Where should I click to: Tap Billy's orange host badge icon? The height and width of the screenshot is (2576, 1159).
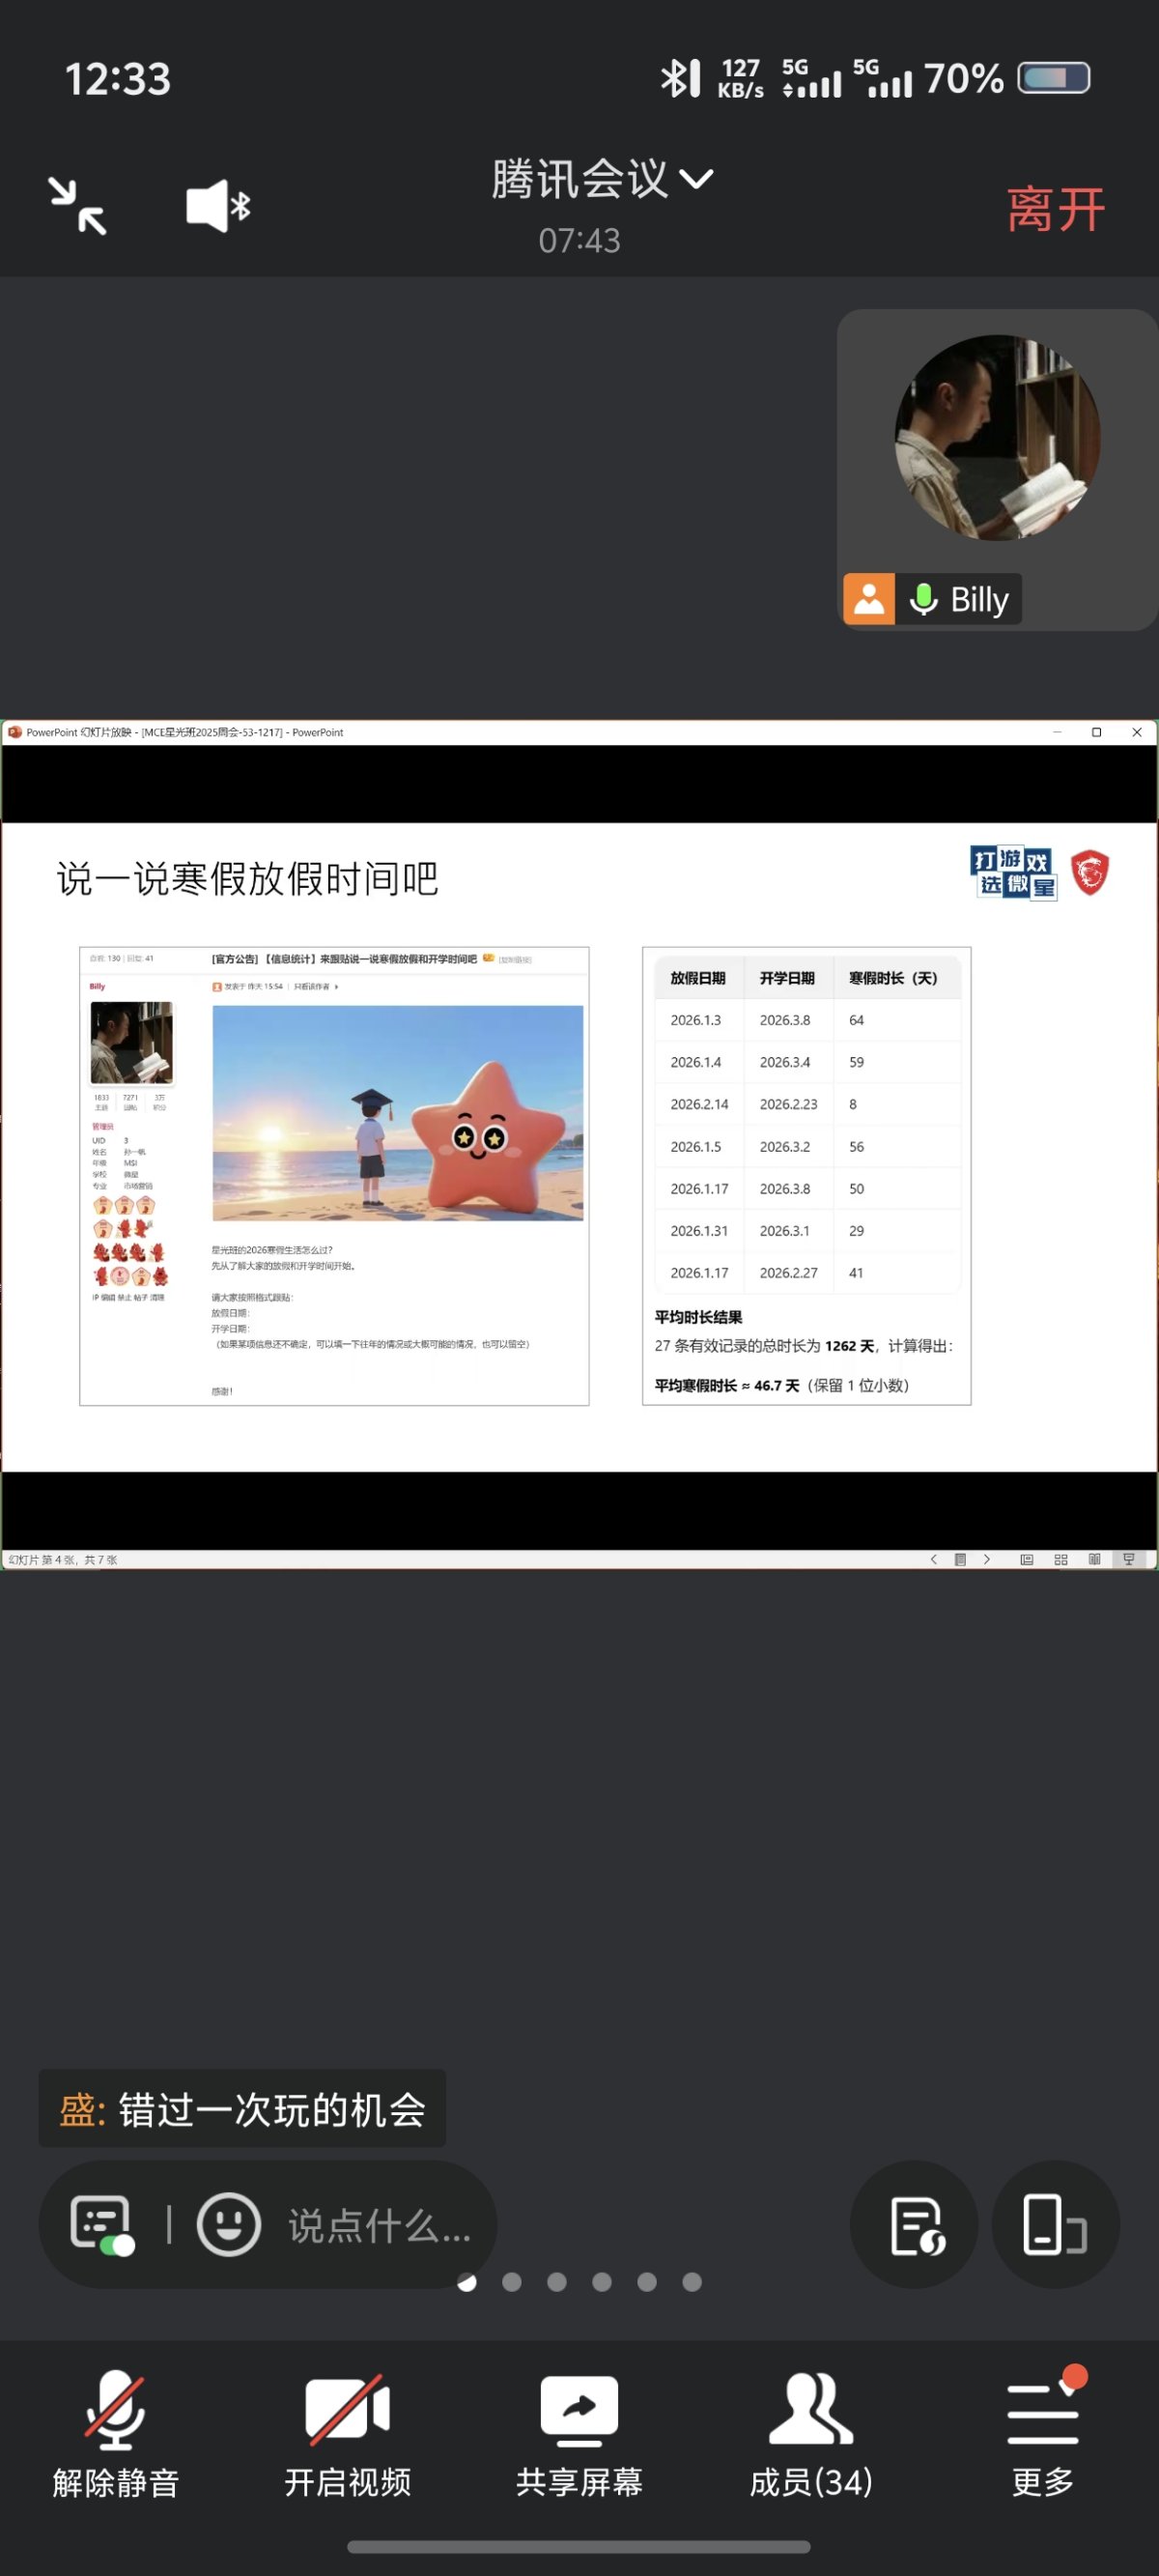click(x=869, y=599)
